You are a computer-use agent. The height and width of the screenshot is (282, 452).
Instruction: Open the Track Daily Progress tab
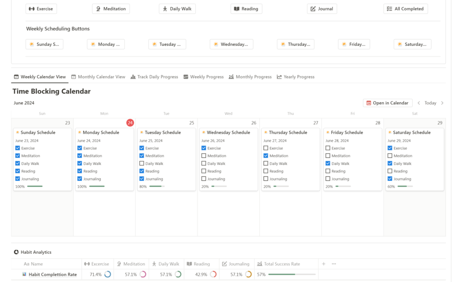pyautogui.click(x=154, y=77)
